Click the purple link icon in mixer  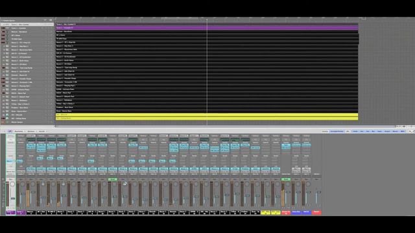click(10, 131)
